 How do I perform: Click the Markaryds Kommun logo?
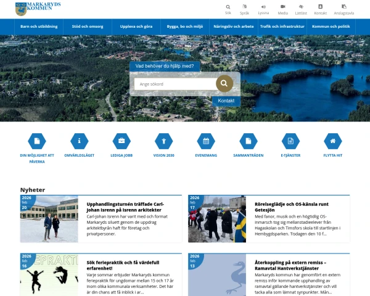(38, 9)
